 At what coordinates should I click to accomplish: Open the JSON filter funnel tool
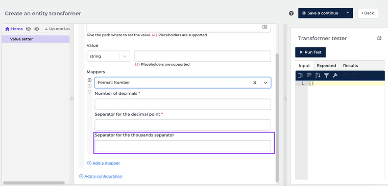326,75
